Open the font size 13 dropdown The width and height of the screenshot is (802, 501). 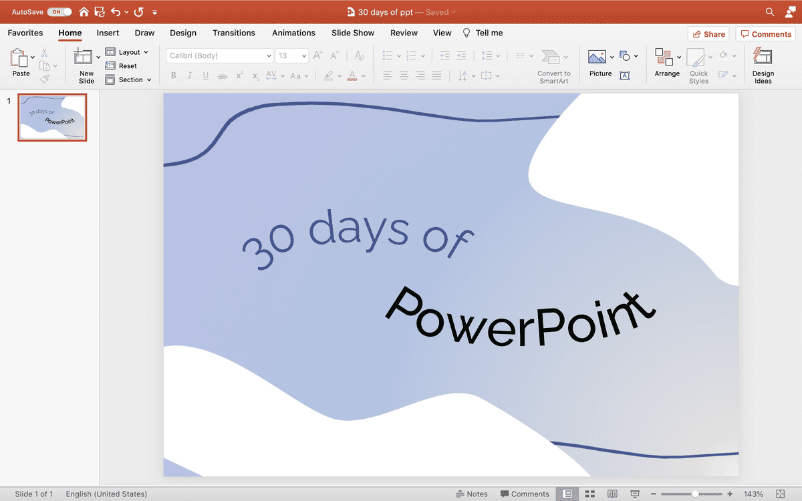292,56
